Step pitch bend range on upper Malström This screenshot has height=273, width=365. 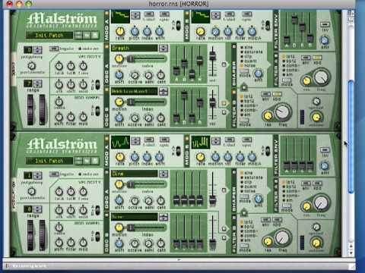tap(38, 83)
